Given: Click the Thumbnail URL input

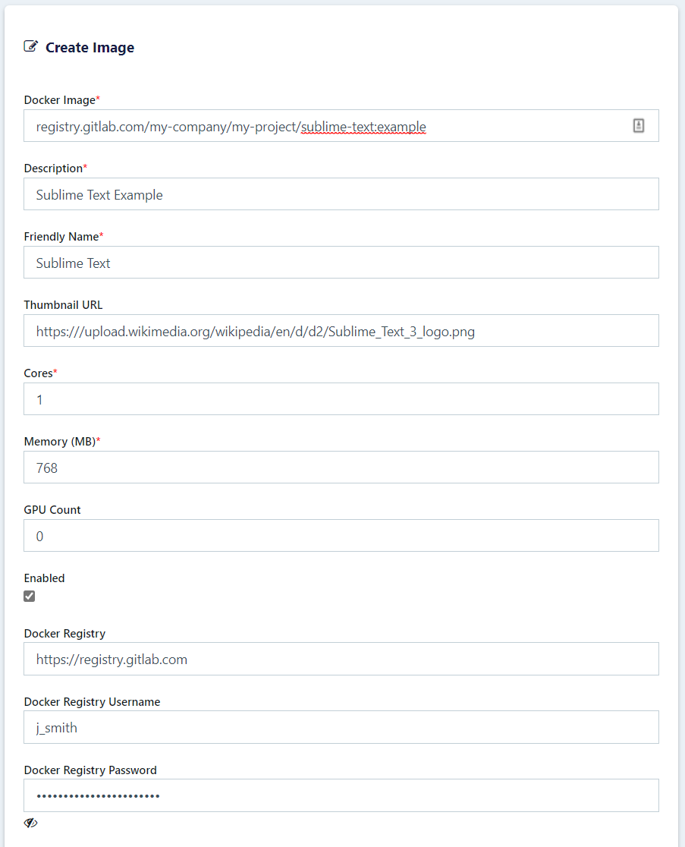Looking at the screenshot, I should point(341,331).
